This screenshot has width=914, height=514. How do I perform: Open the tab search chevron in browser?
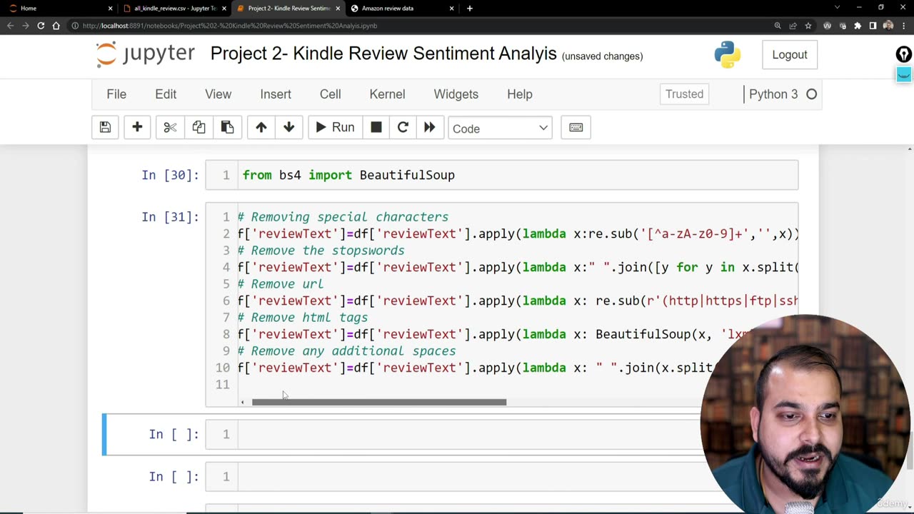pos(838,8)
